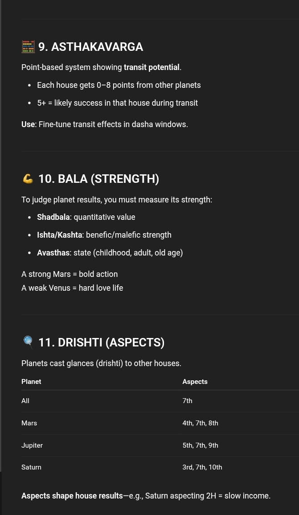Click the "All" cell in the Planet column

point(25,401)
